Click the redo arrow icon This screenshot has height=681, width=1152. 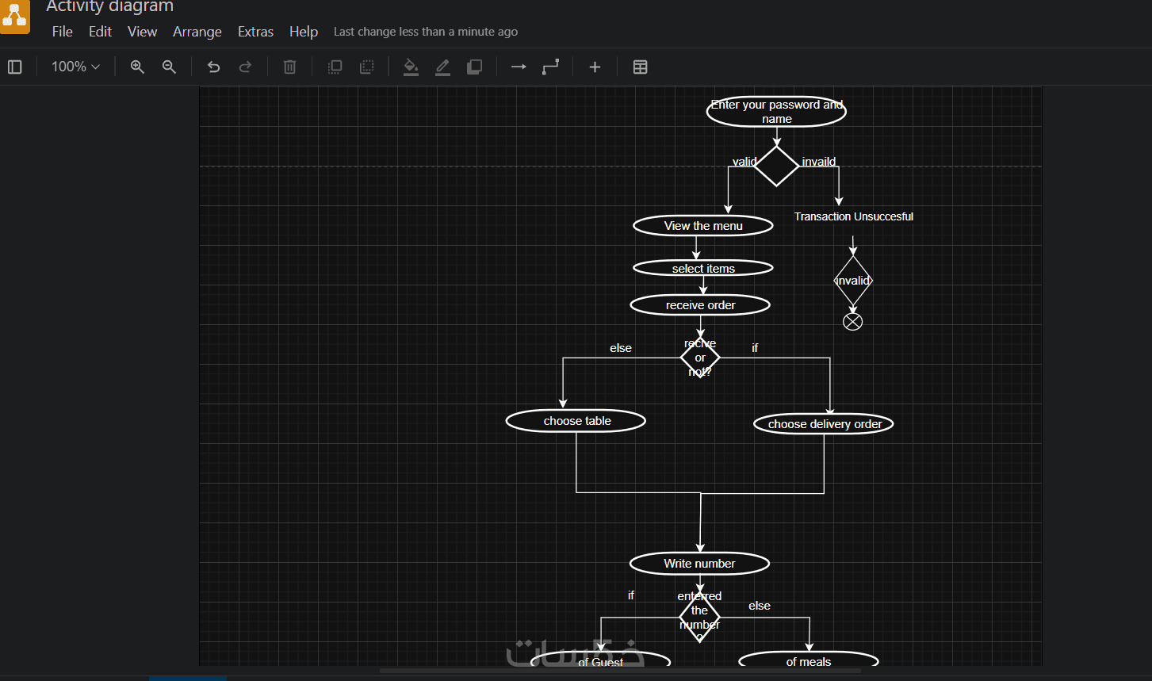point(245,67)
